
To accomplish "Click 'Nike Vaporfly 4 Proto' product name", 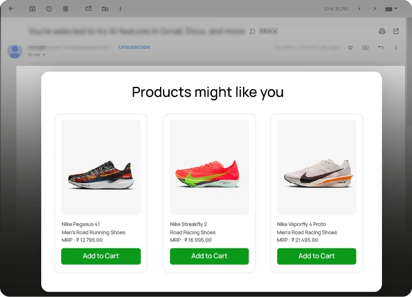I will (x=301, y=224).
